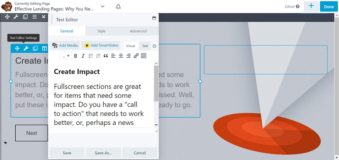Maximize the Text Editor panel
The image size is (339, 160).
[x=154, y=18]
